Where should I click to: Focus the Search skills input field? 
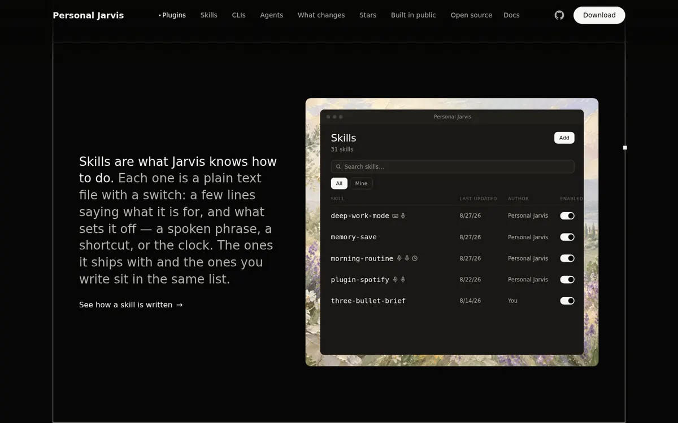[453, 167]
